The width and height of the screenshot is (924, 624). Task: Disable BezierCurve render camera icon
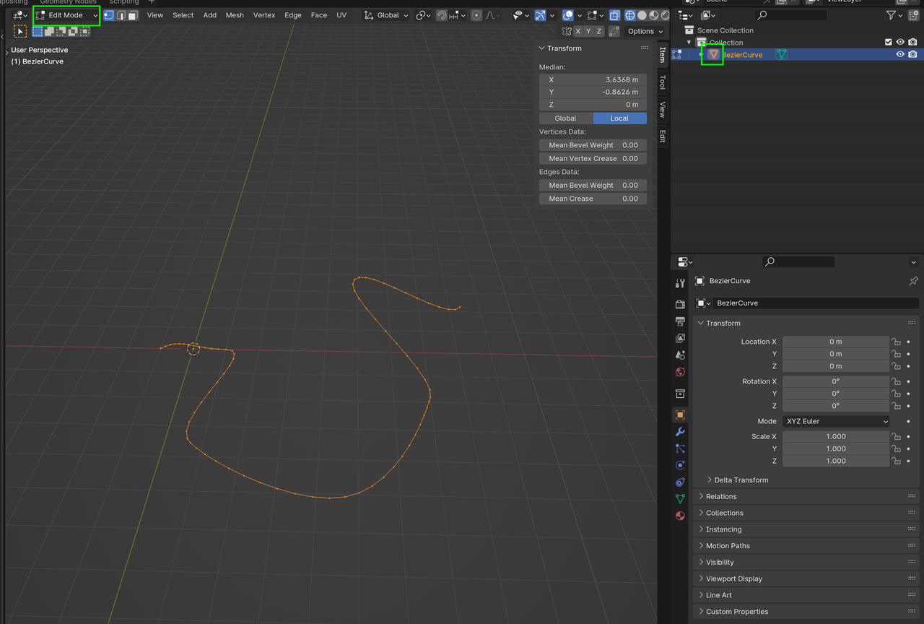tap(912, 55)
